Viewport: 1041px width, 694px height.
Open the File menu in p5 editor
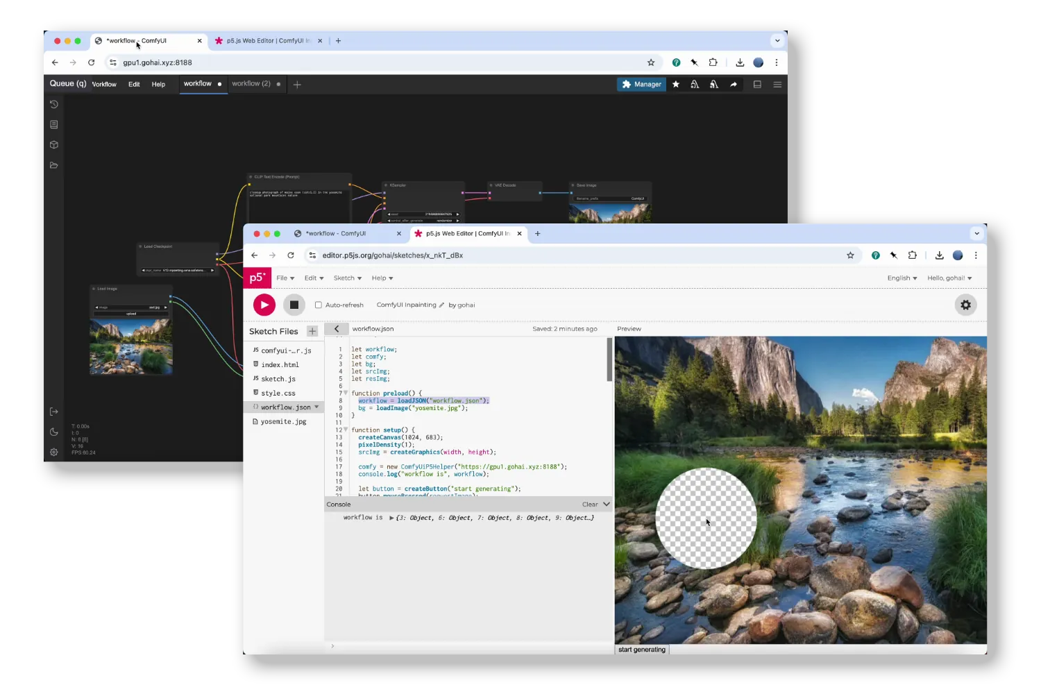(x=285, y=278)
